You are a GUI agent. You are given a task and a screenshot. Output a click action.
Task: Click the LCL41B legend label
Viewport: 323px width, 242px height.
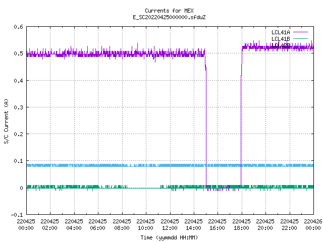281,39
